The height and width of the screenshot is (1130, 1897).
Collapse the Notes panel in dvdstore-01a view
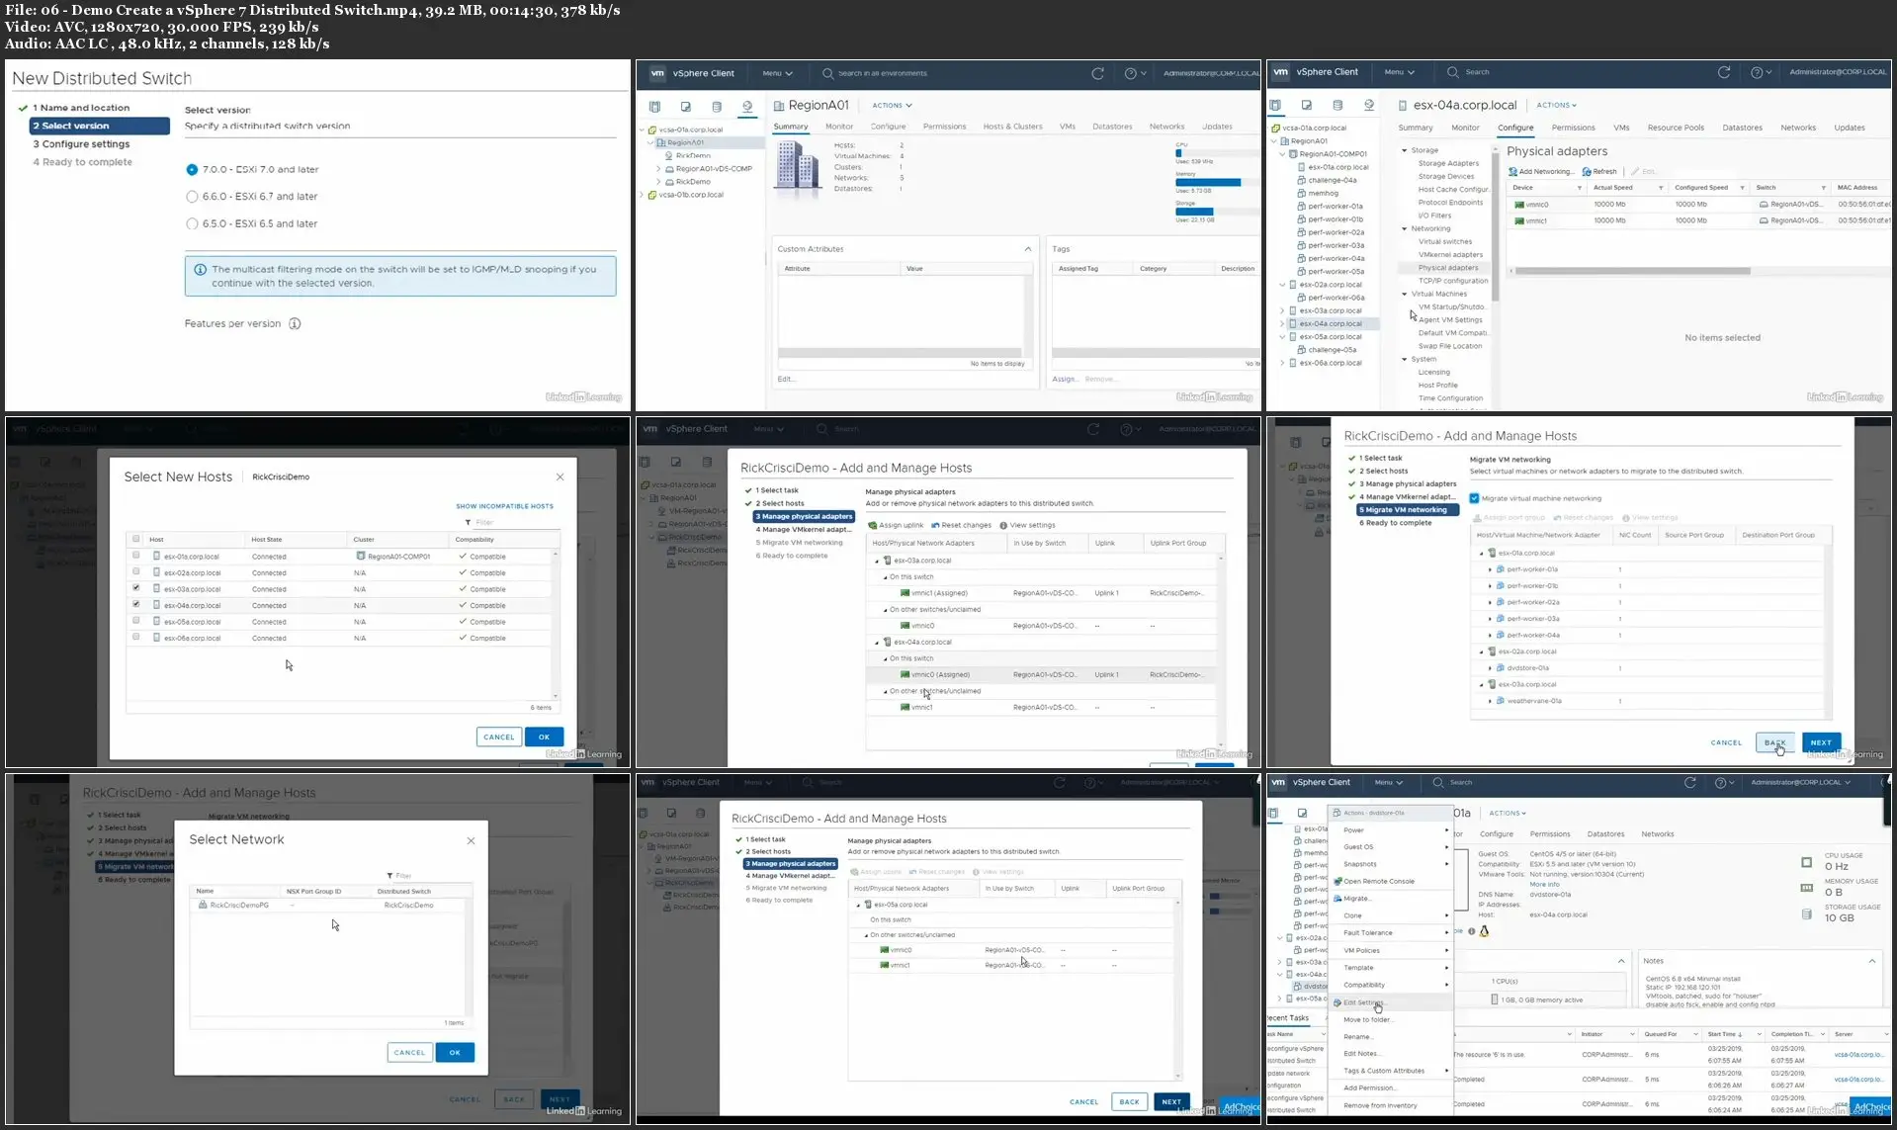coord(1871,961)
